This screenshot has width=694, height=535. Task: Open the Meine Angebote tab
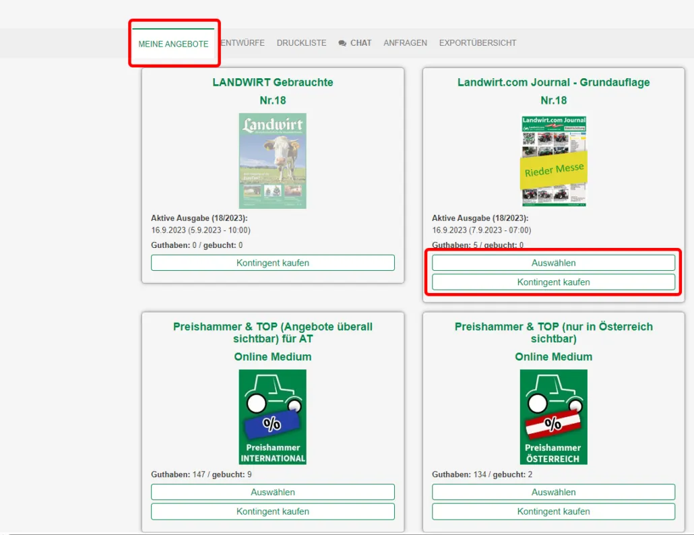[x=174, y=44]
